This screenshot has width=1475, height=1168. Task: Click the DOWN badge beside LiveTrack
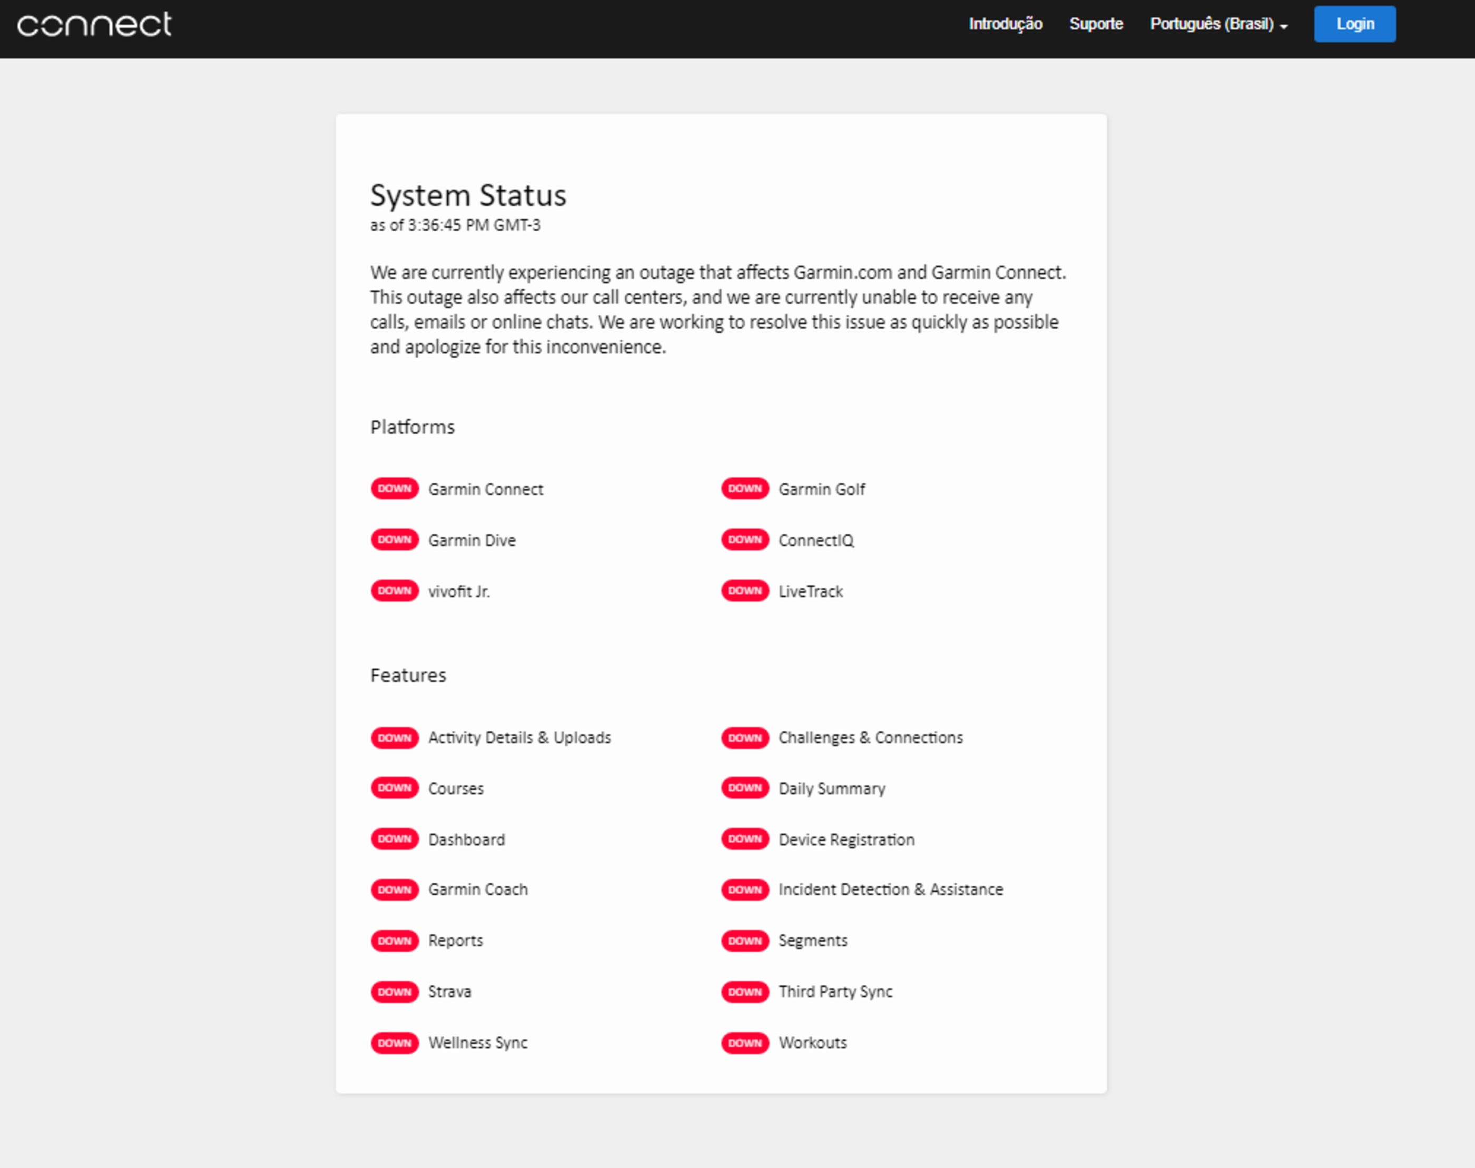[744, 591]
